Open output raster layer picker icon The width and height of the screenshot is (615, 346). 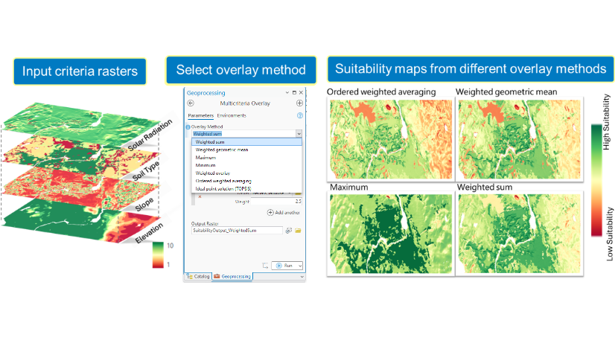289,231
